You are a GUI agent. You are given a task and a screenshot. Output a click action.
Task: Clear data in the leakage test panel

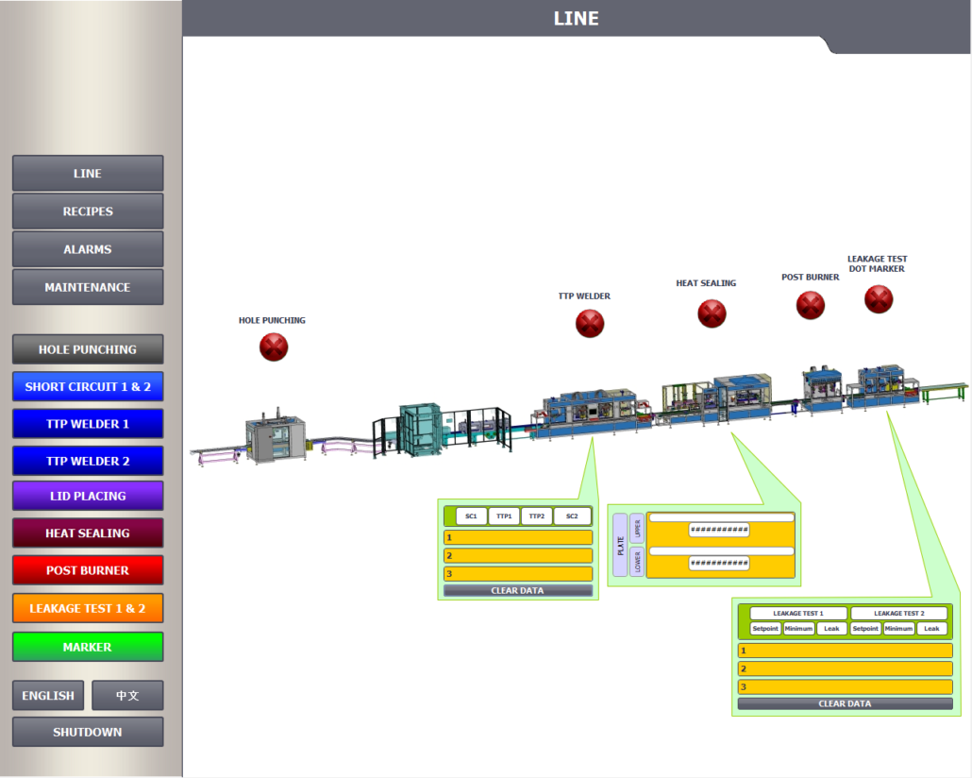point(845,704)
